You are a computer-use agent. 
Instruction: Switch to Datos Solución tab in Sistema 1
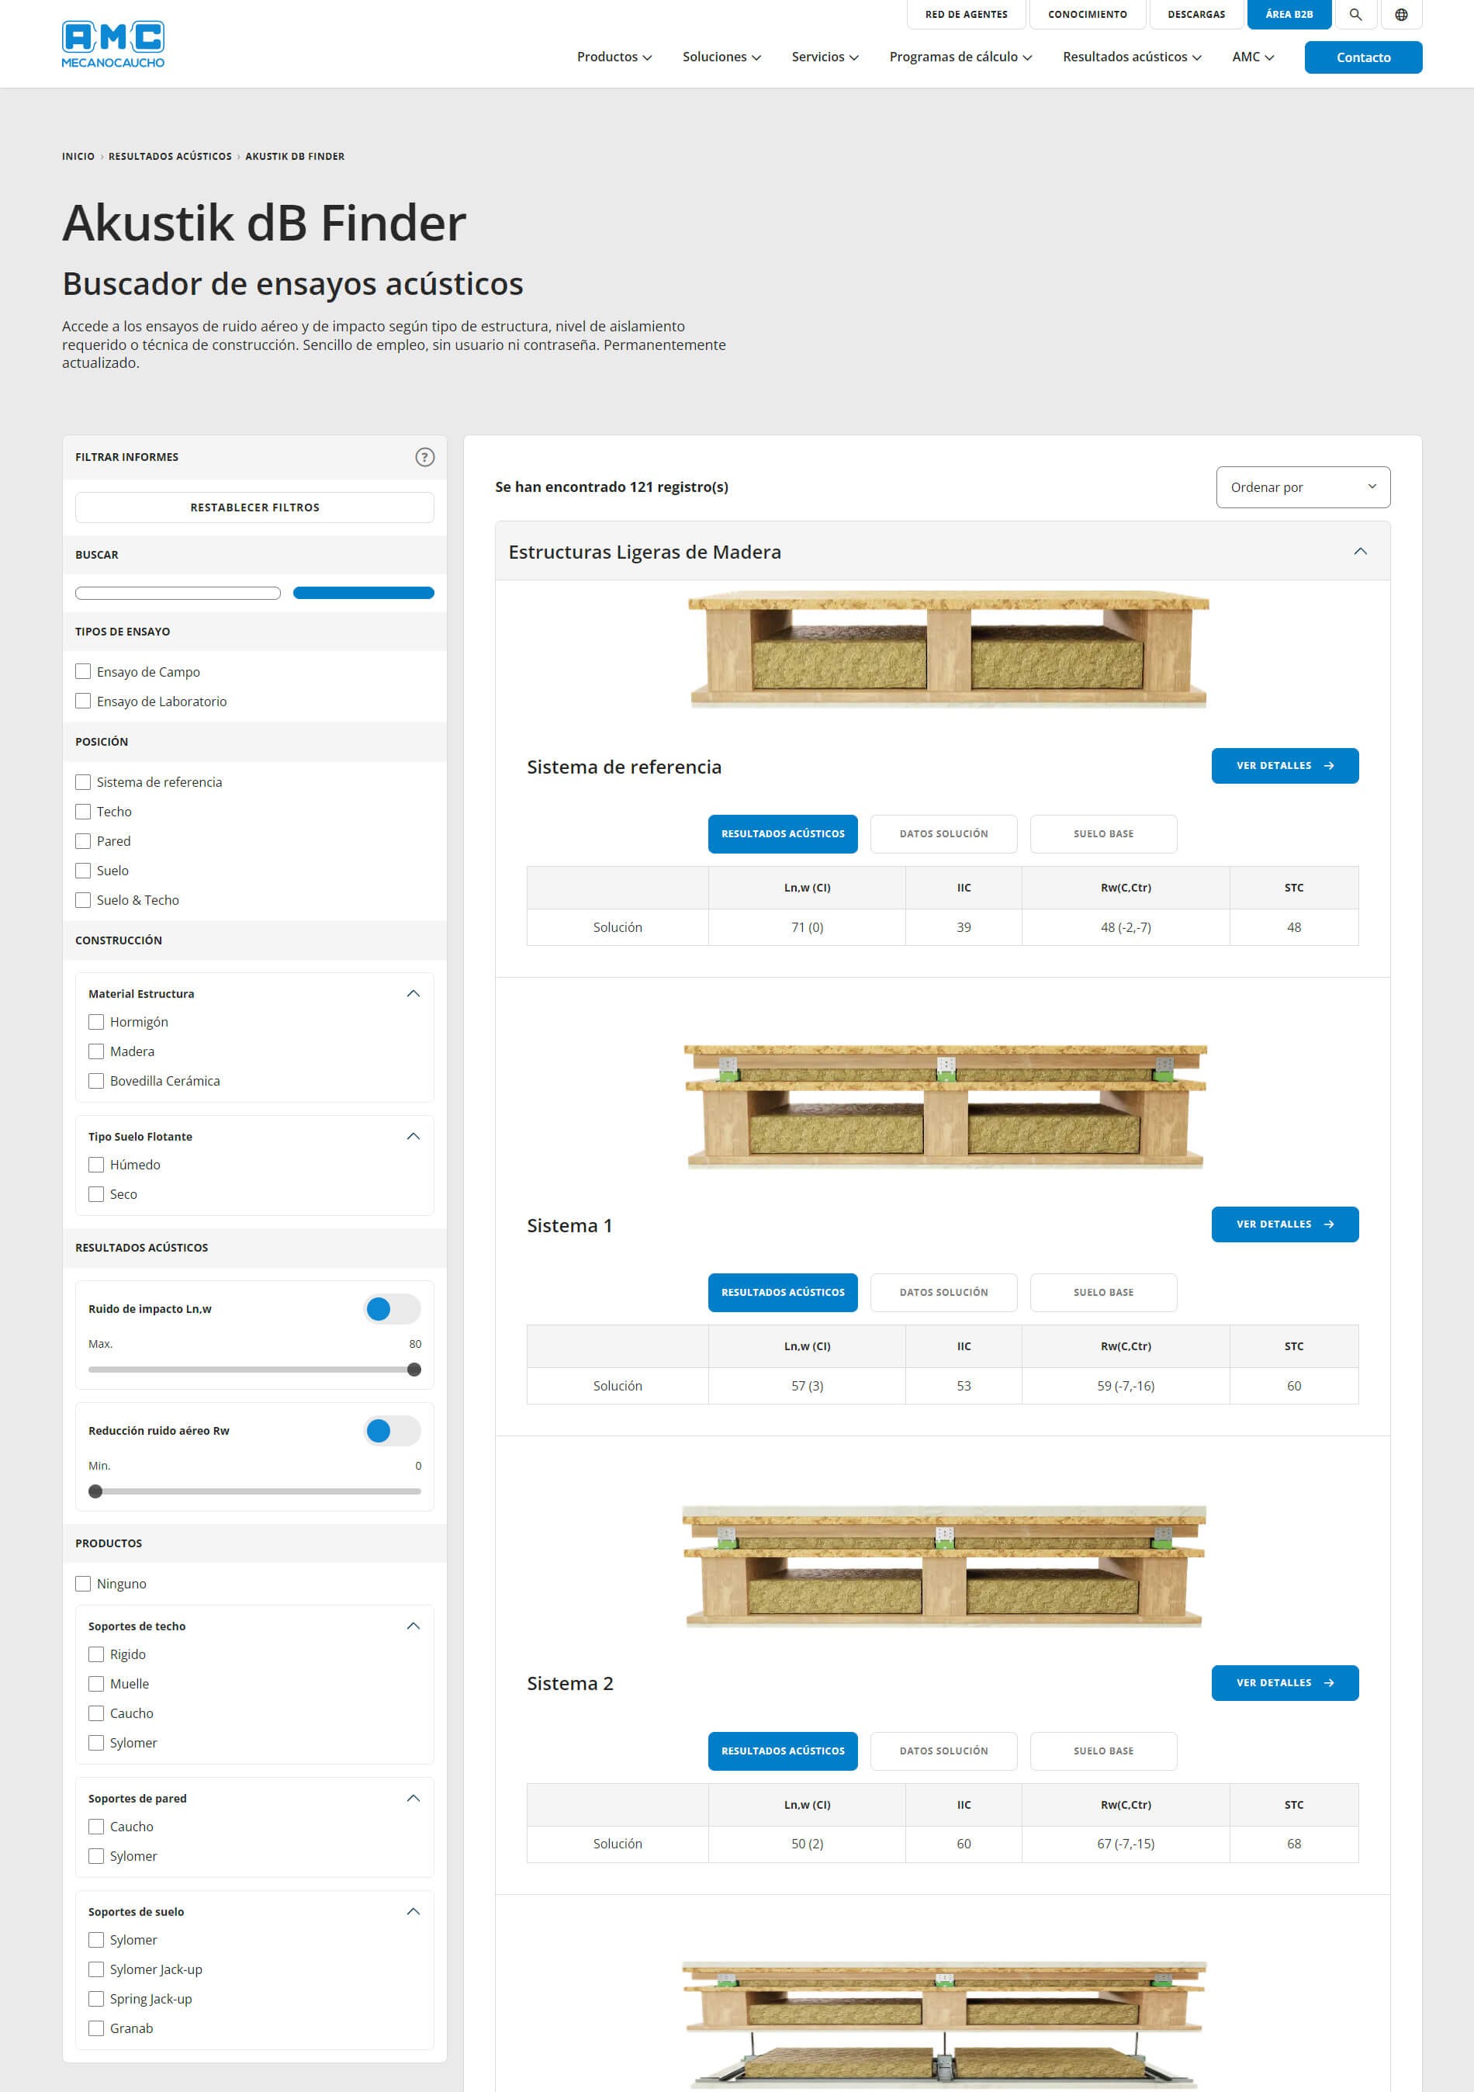click(x=944, y=1292)
